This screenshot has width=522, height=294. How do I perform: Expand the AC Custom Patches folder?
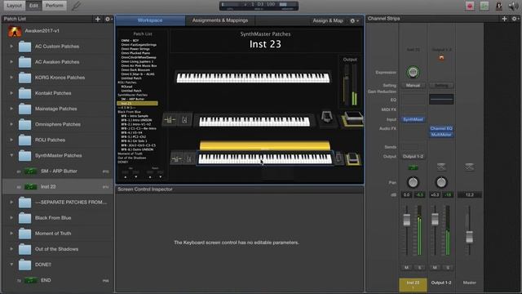point(11,47)
